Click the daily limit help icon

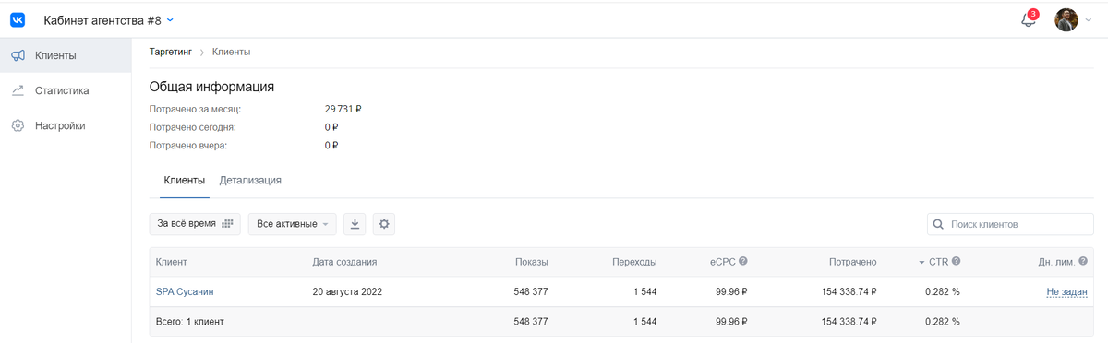(1083, 262)
